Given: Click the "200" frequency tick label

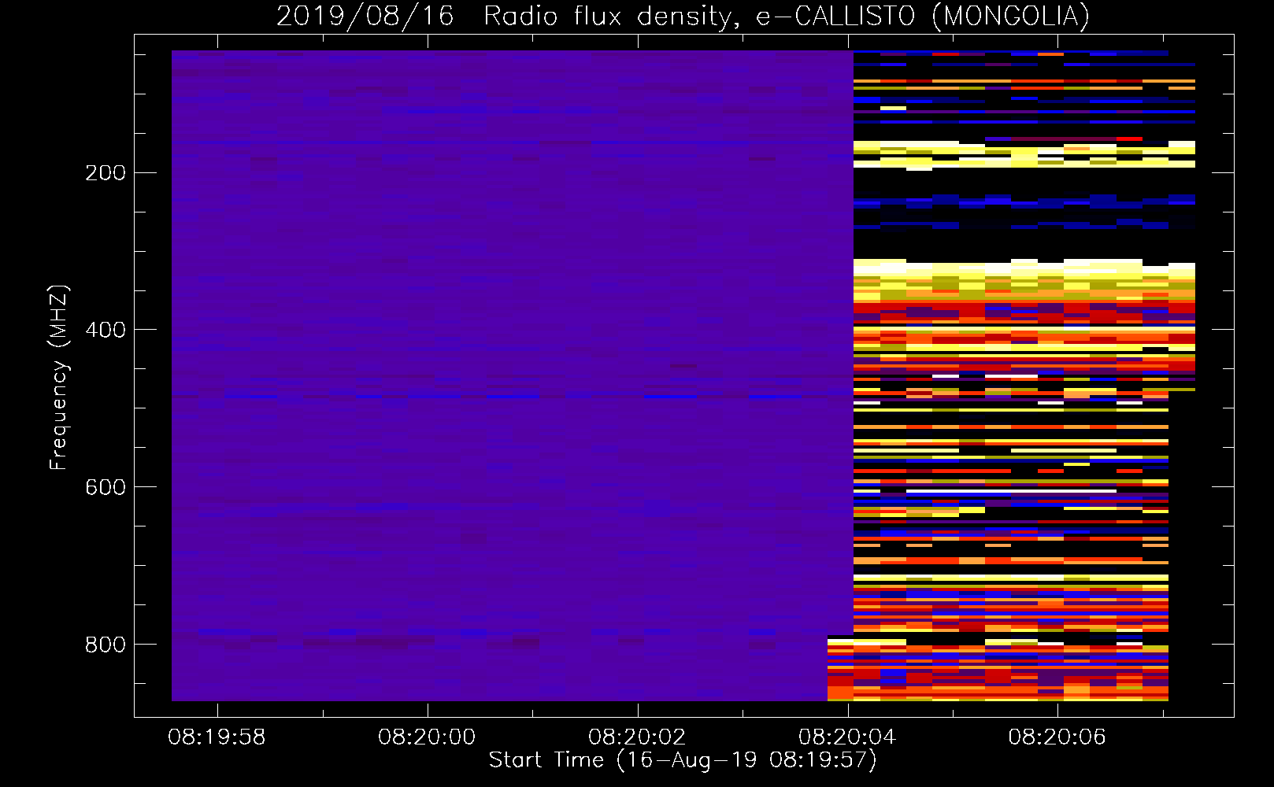Looking at the screenshot, I should [105, 172].
